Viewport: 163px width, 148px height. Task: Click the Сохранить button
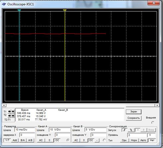coord(133,118)
